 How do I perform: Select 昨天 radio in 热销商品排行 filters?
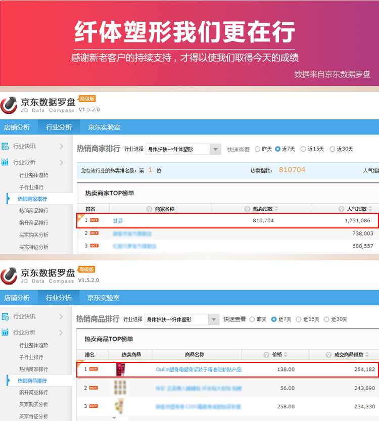(252, 319)
